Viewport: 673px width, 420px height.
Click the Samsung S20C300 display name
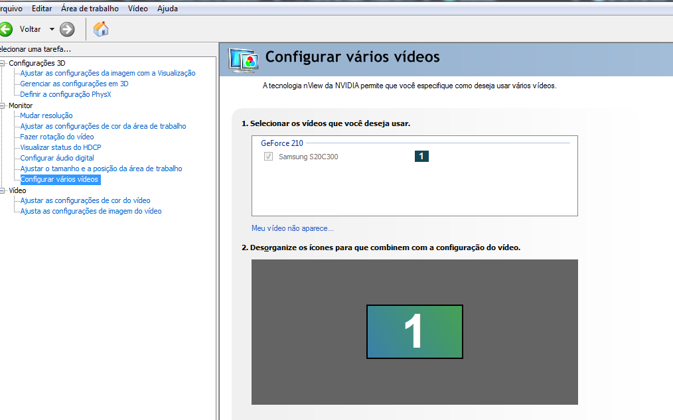[308, 157]
